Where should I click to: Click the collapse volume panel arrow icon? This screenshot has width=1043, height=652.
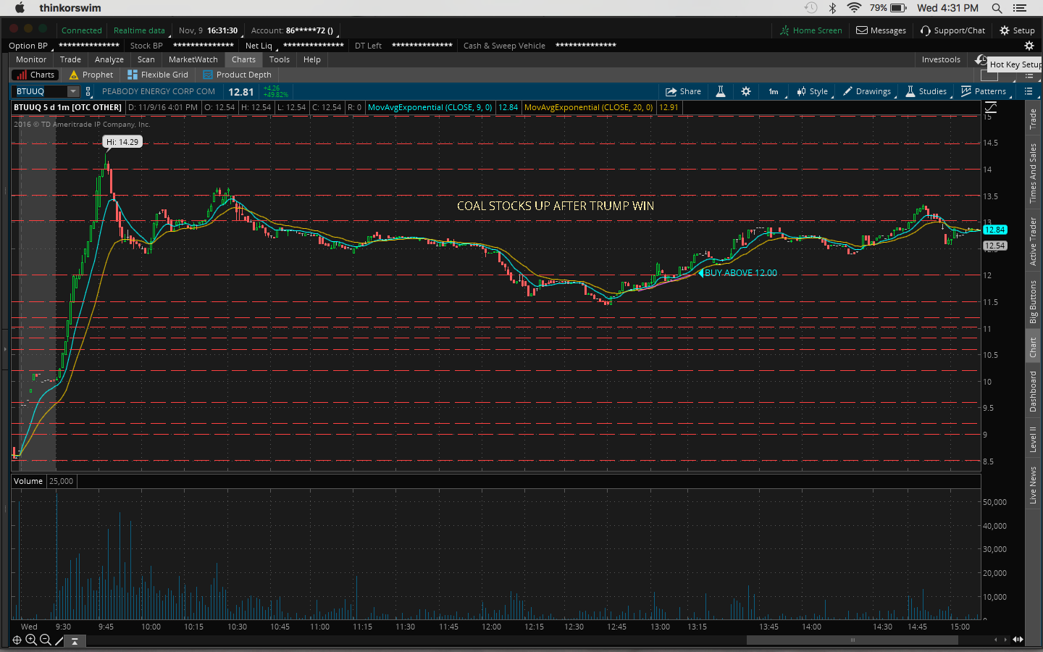[75, 640]
